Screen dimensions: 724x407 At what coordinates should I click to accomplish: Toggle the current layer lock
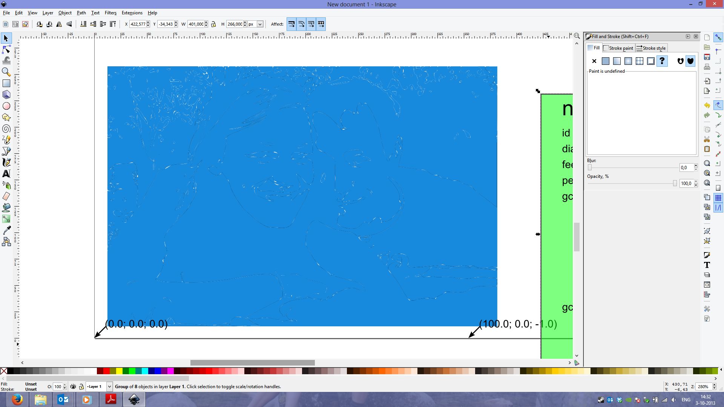click(x=81, y=387)
